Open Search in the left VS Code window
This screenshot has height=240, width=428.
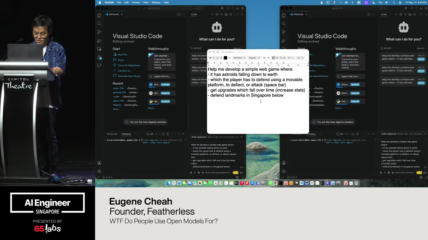tap(99, 24)
